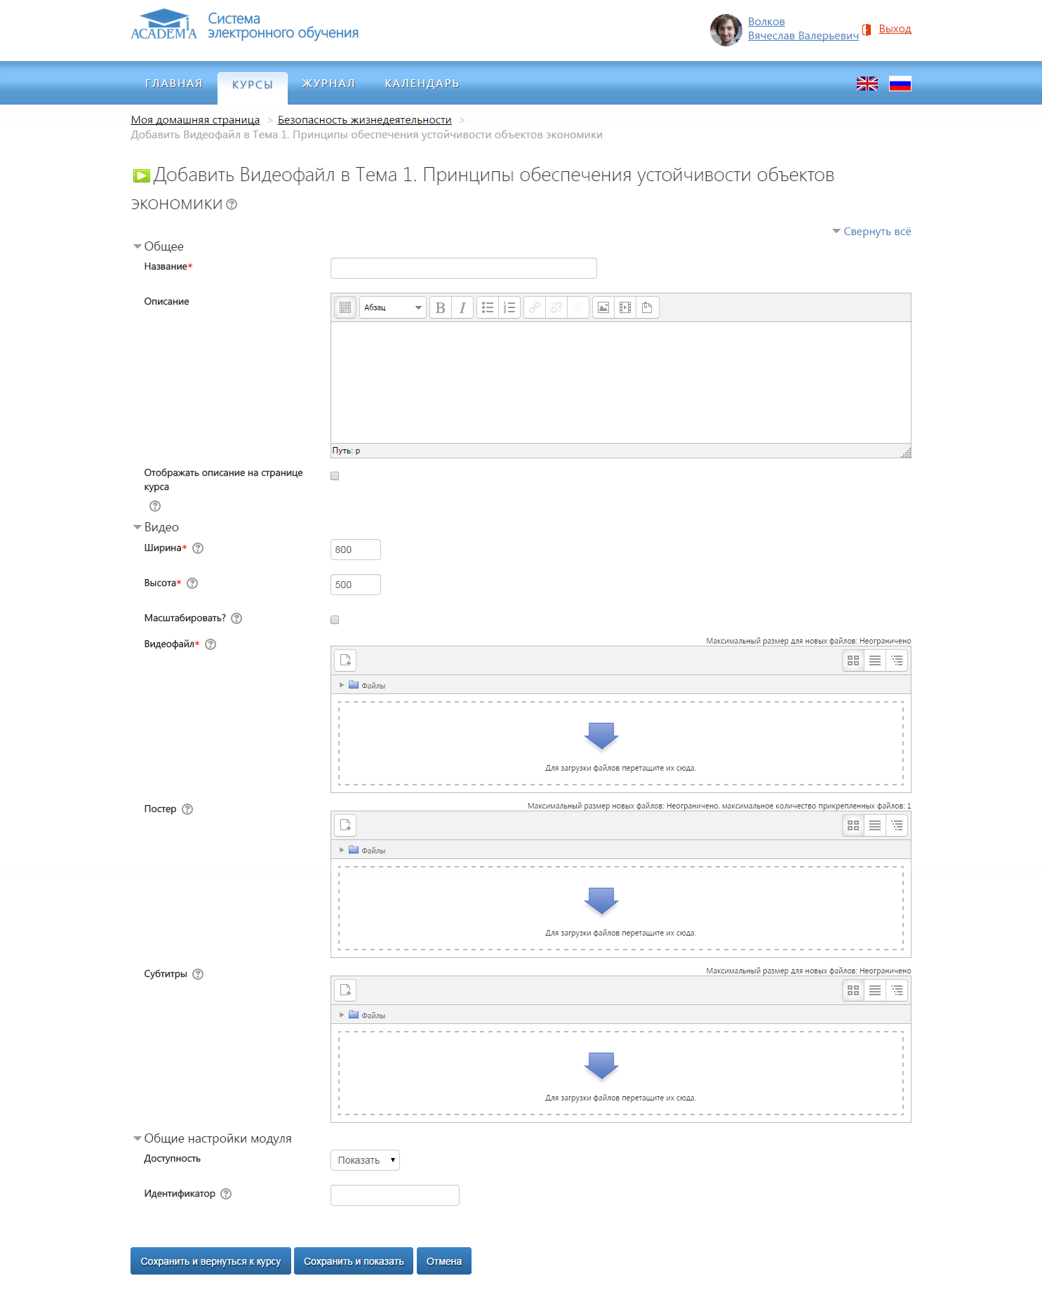The width and height of the screenshot is (1042, 1290).
Task: Insert numbered list in description editor
Action: point(509,307)
